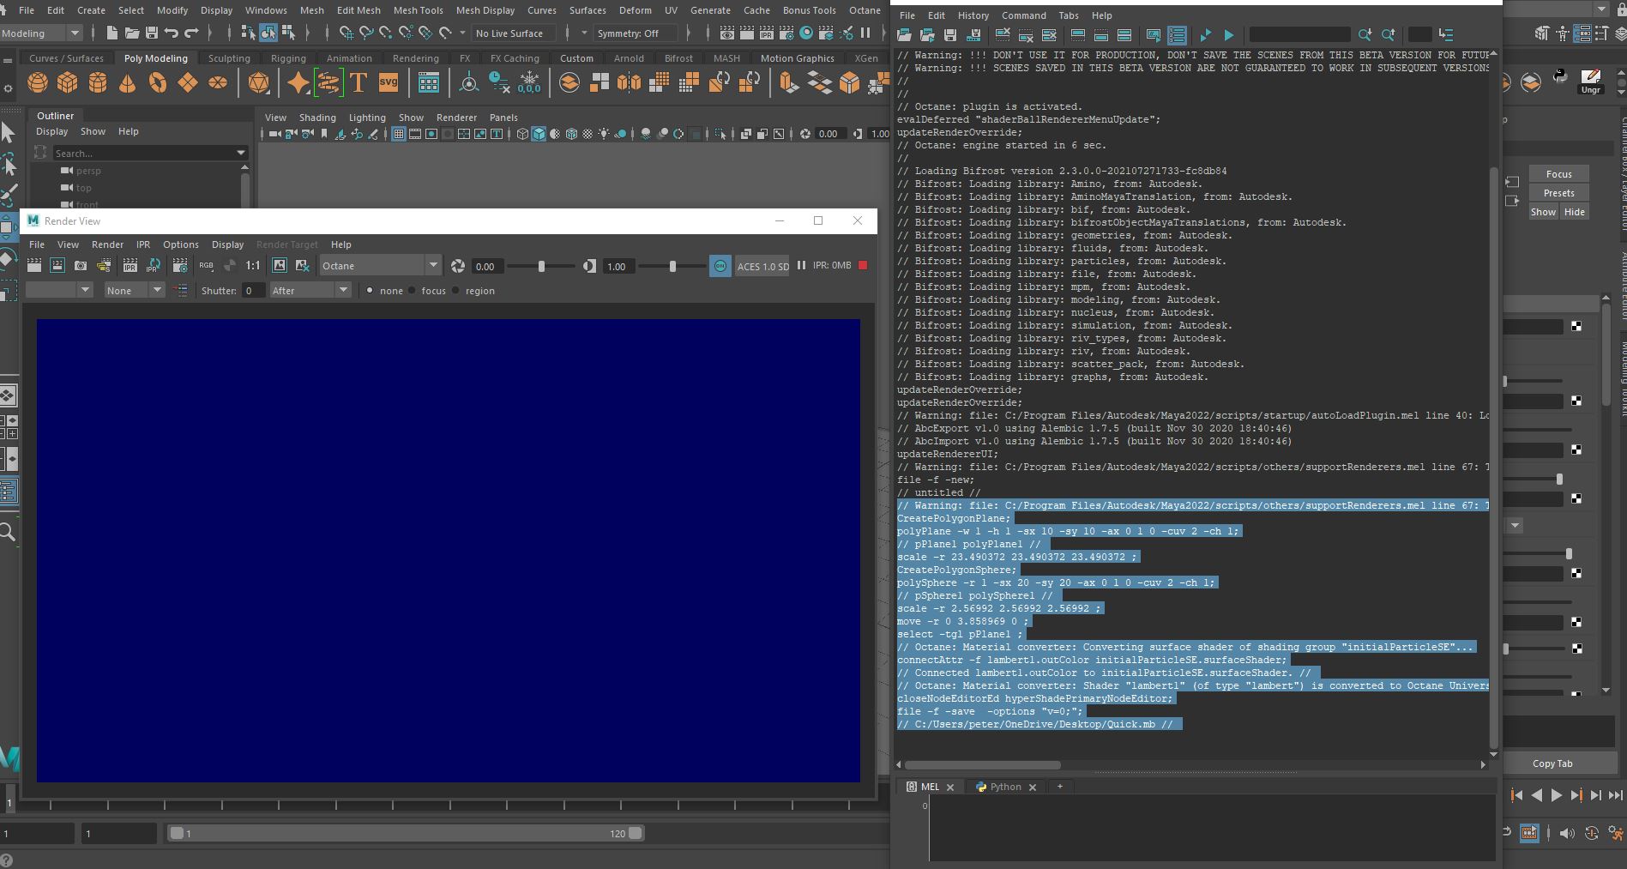
Task: Open the No Live Surface field
Action: point(515,33)
